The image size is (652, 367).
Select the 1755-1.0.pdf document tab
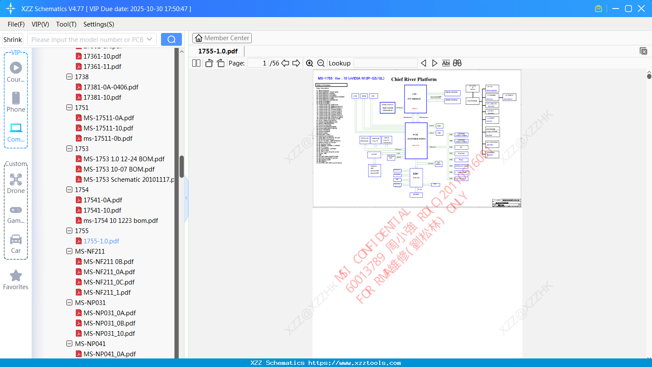click(x=218, y=51)
